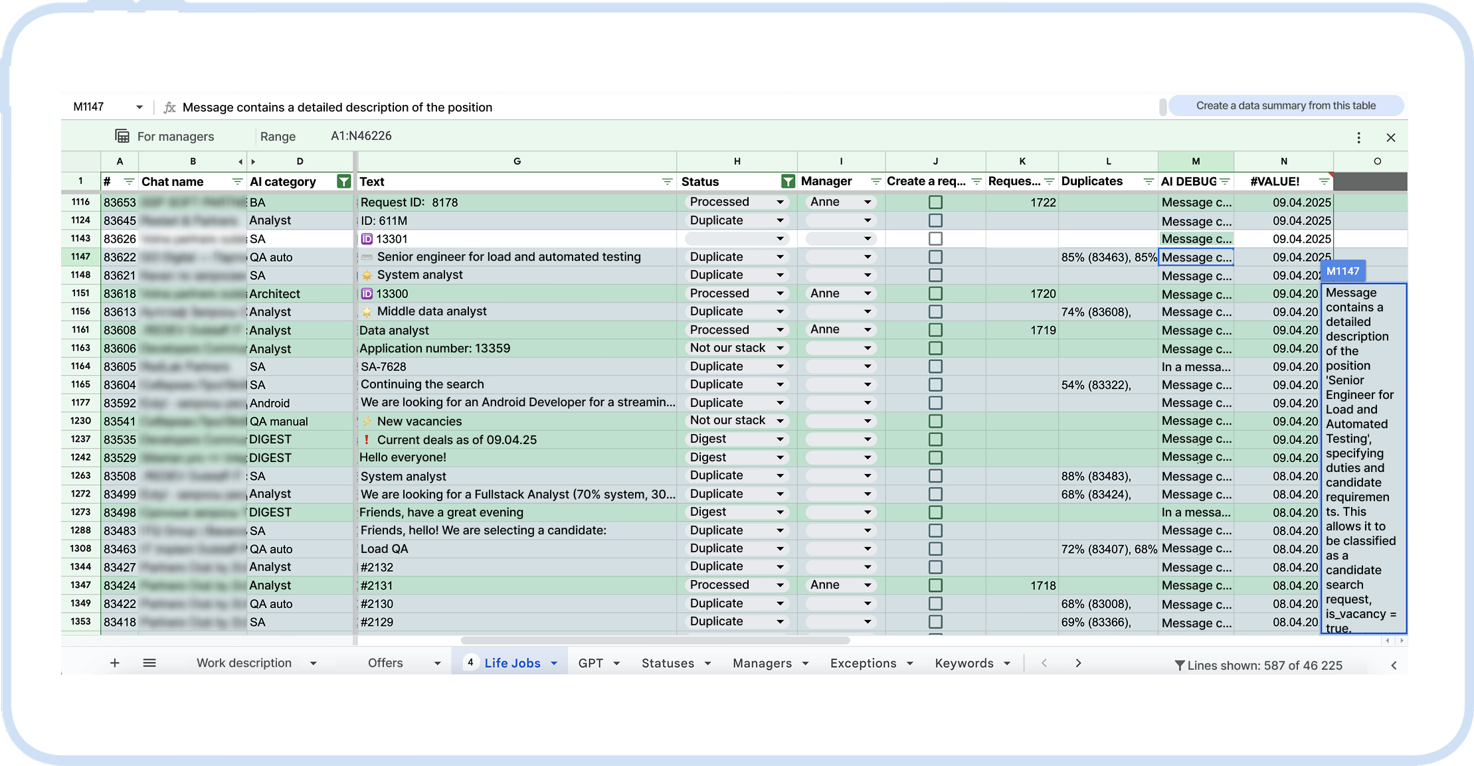The height and width of the screenshot is (766, 1474).
Task: Switch to the Statuses sheet tab
Action: point(668,663)
